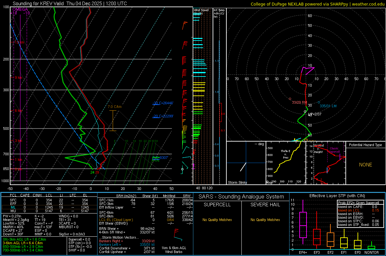Click the Theta-E v. Pres inset title

(286, 154)
